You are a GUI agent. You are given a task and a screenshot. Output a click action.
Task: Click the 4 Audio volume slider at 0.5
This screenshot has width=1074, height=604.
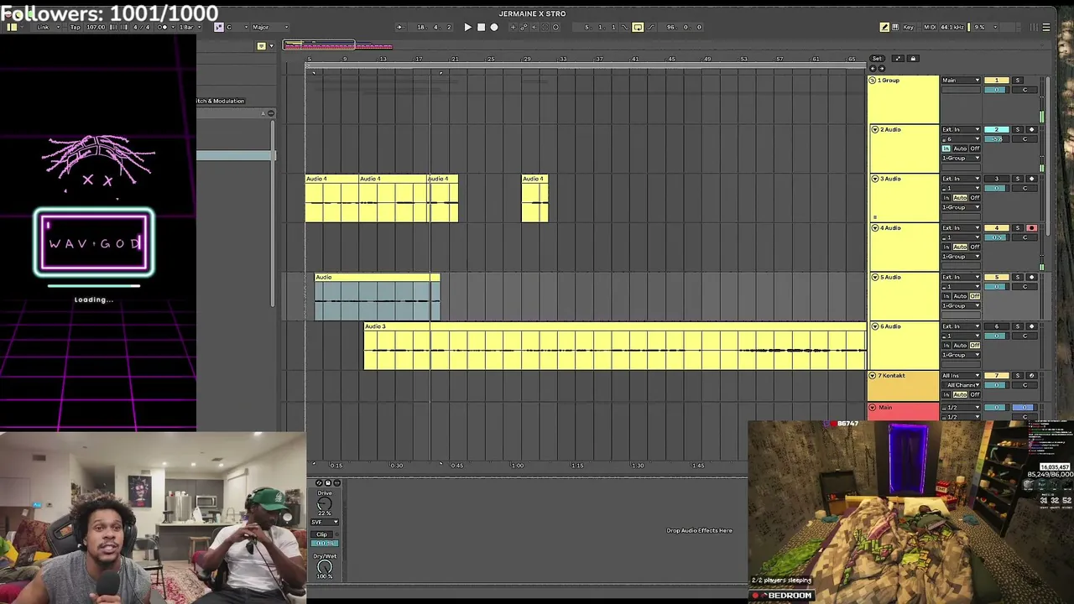click(x=996, y=237)
